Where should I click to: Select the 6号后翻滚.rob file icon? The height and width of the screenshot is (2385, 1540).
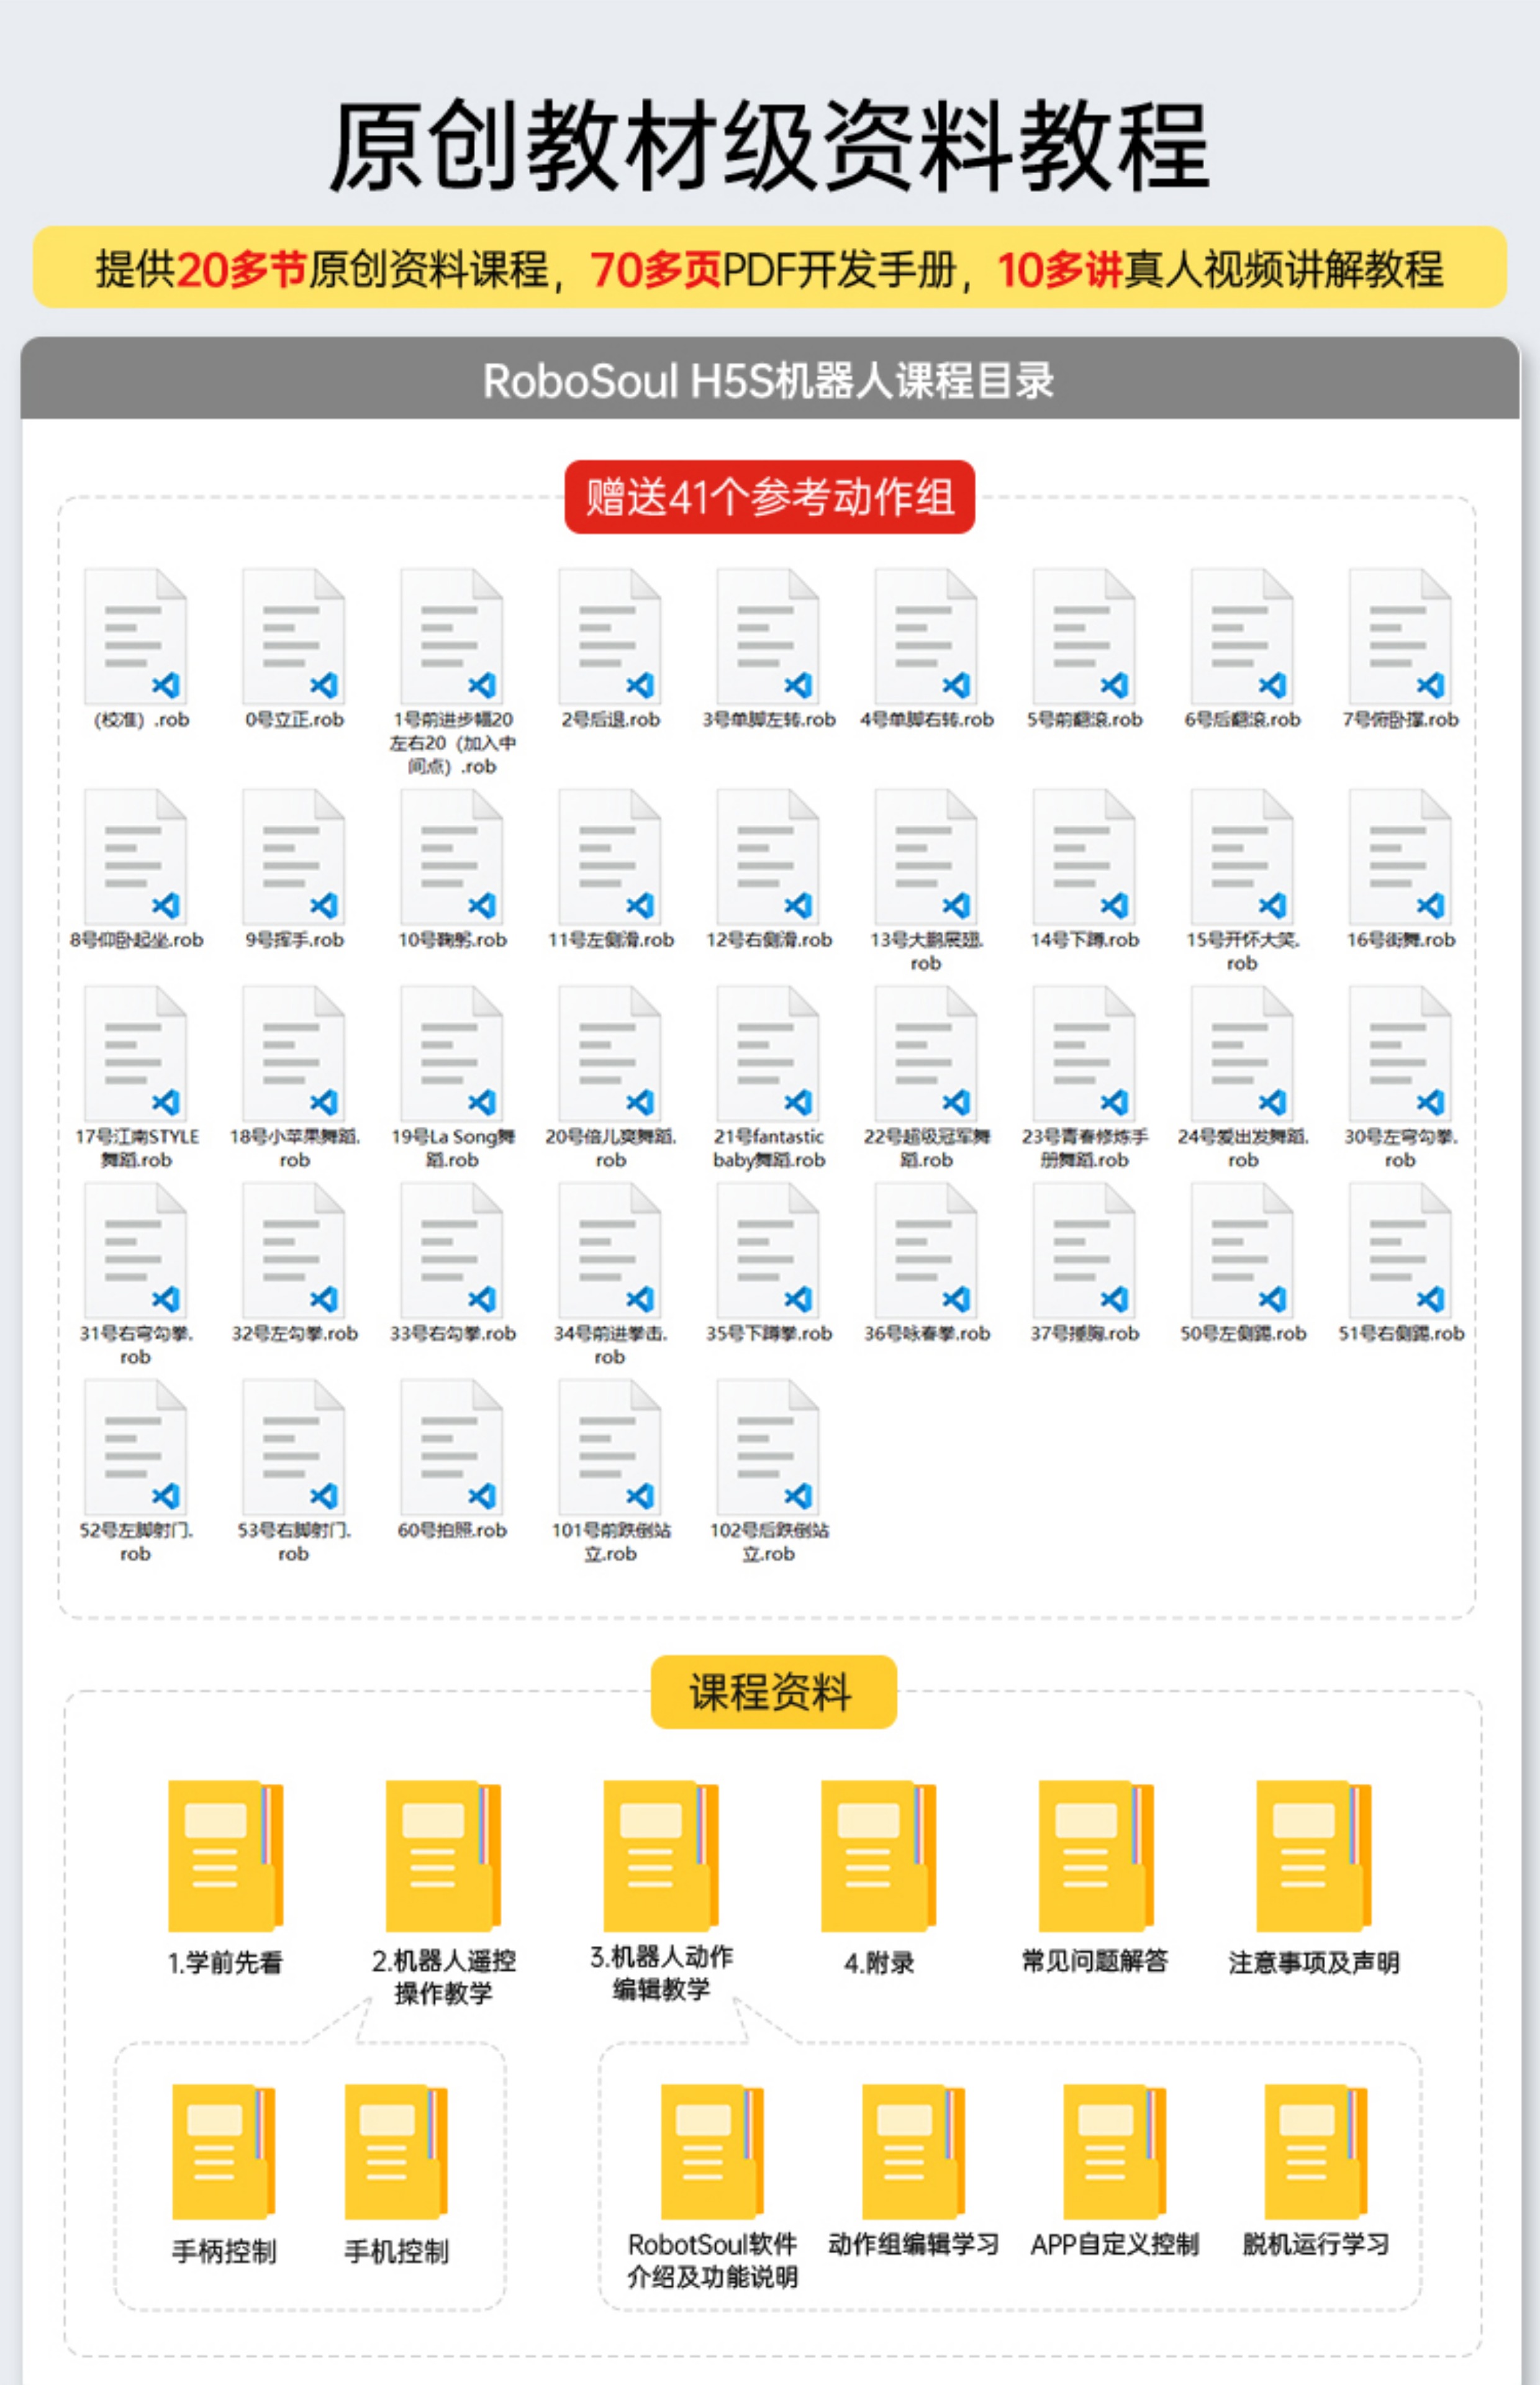1241,637
